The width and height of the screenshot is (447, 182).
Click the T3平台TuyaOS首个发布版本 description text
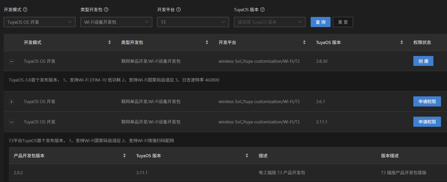(91, 141)
